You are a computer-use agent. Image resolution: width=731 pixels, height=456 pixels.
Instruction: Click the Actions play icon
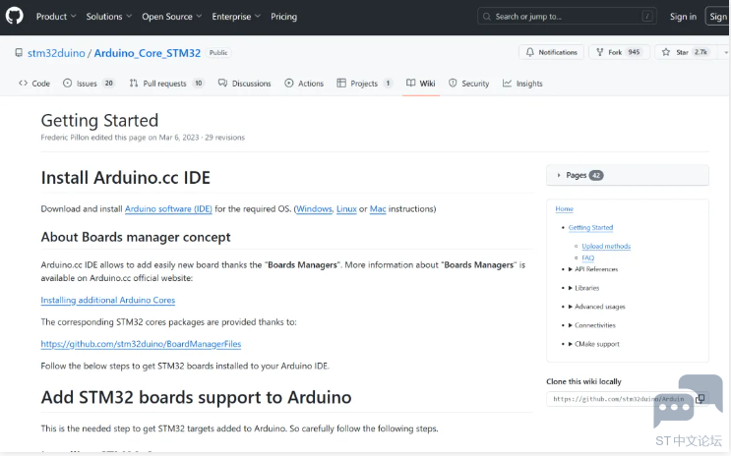click(x=289, y=83)
